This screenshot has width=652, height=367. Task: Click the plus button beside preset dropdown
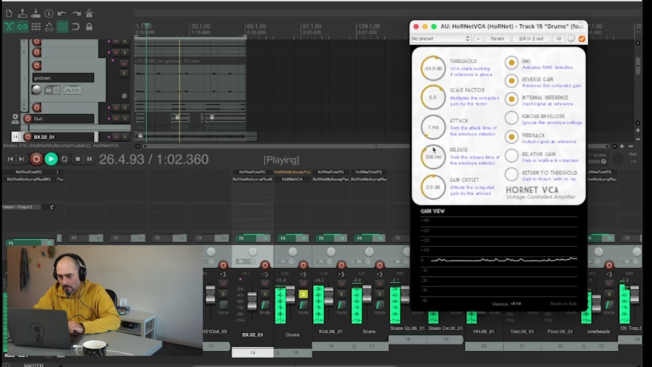tap(478, 39)
